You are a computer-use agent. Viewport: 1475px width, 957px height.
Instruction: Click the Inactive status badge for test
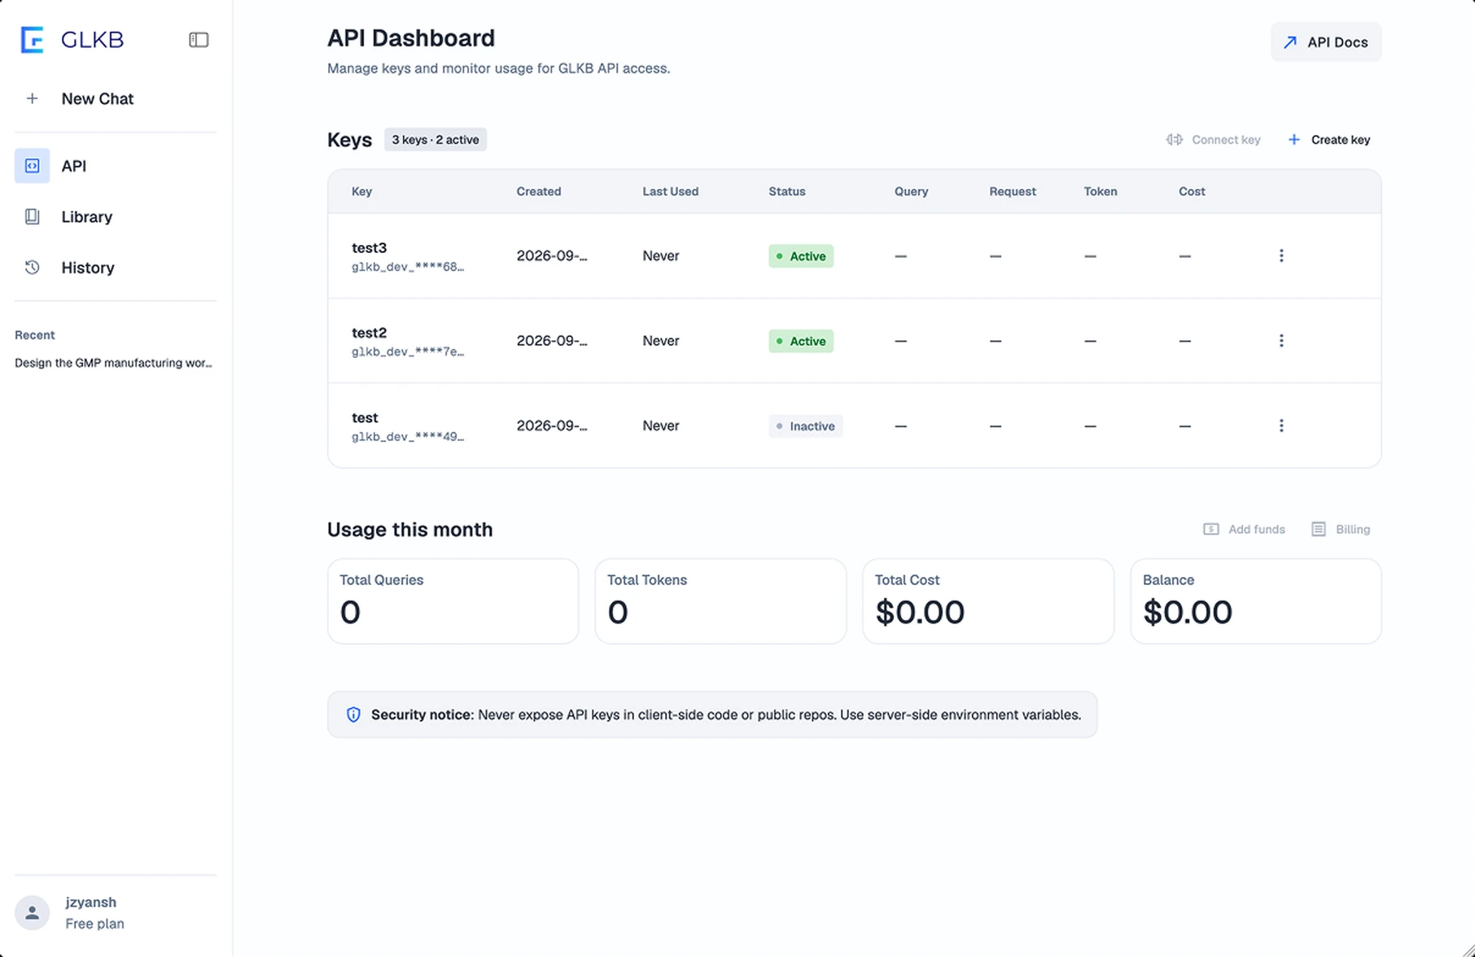[x=806, y=426]
